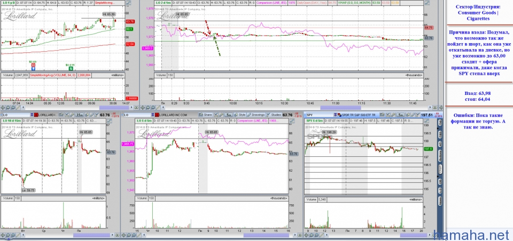Zoom in on the SPY 5-day 5m chart
The image size is (513, 241).
click(x=311, y=235)
